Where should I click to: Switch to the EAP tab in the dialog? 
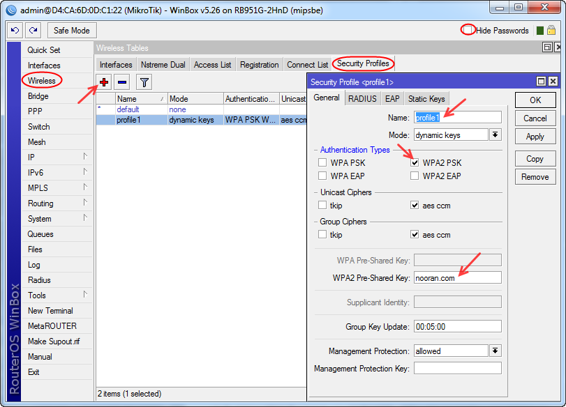(x=392, y=99)
